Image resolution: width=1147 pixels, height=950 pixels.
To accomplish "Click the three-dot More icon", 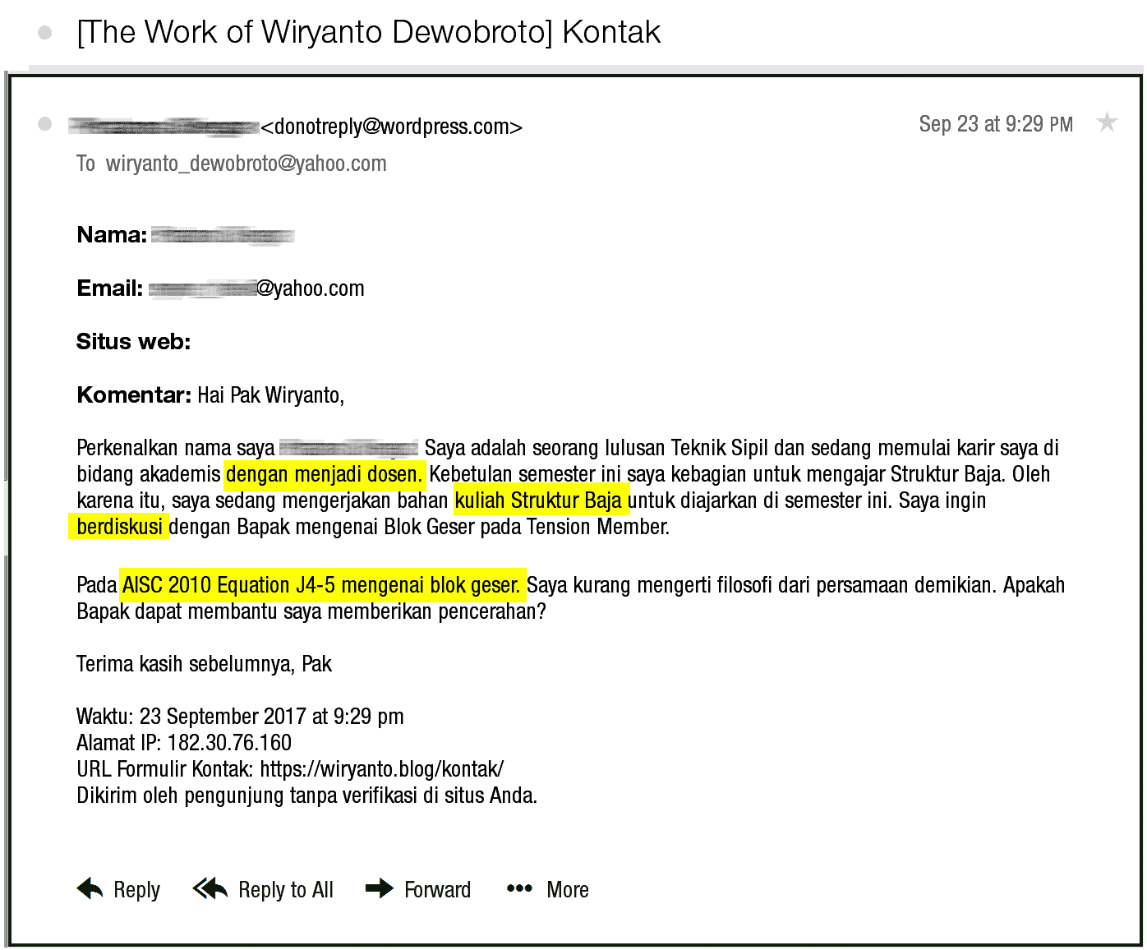I will tap(519, 888).
